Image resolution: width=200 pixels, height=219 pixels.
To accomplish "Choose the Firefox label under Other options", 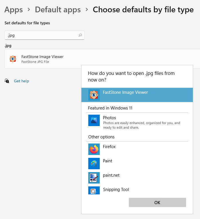I will click(x=109, y=147).
